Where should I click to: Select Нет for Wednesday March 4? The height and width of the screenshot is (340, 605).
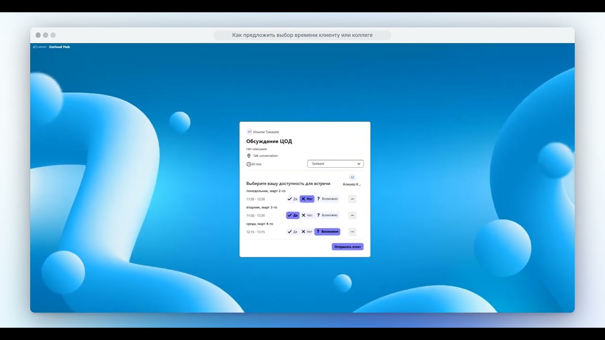tap(307, 232)
